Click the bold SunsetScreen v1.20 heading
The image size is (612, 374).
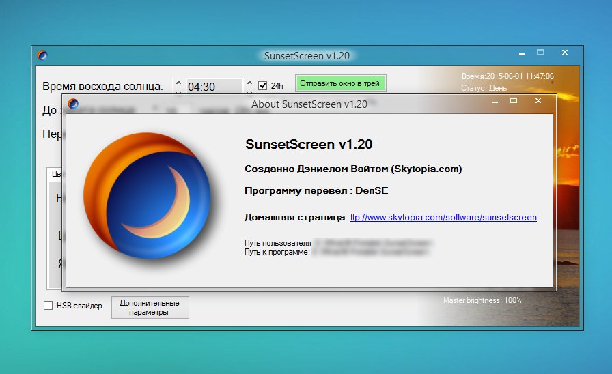(x=309, y=144)
